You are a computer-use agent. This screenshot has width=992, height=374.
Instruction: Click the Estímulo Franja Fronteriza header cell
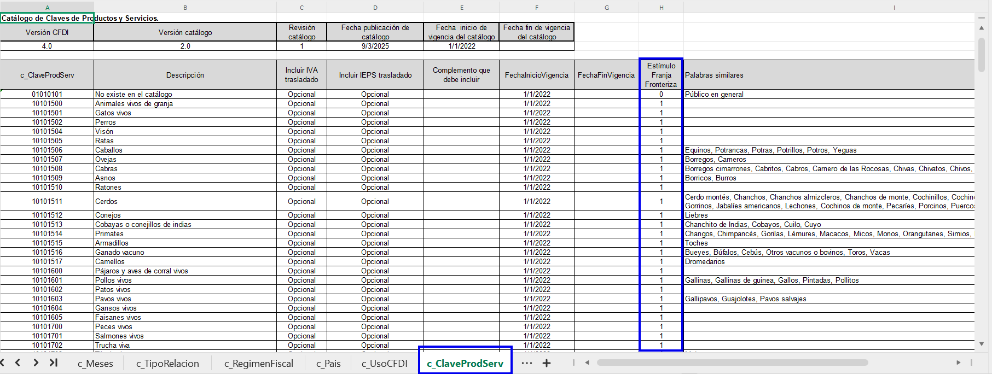pos(661,75)
